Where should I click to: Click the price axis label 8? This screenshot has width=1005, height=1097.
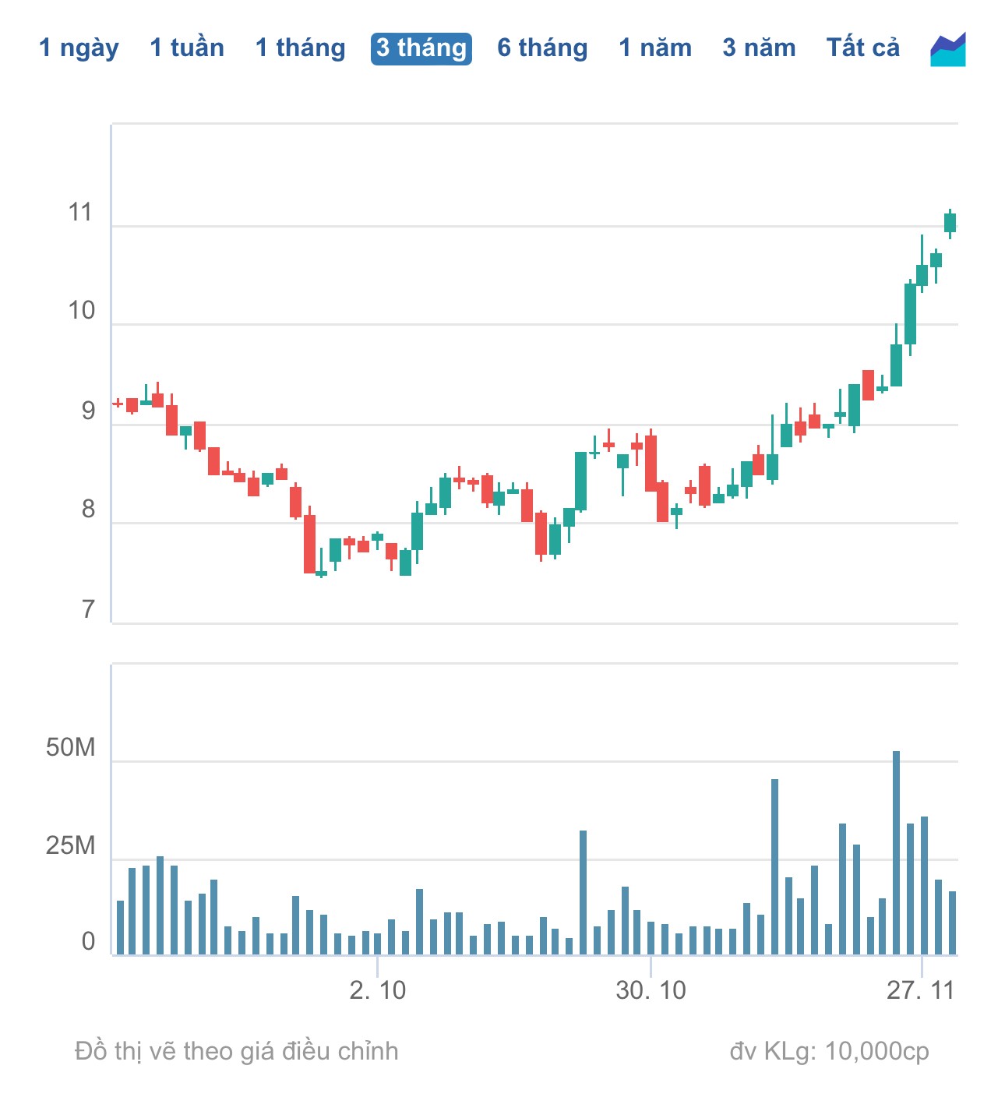pos(88,510)
